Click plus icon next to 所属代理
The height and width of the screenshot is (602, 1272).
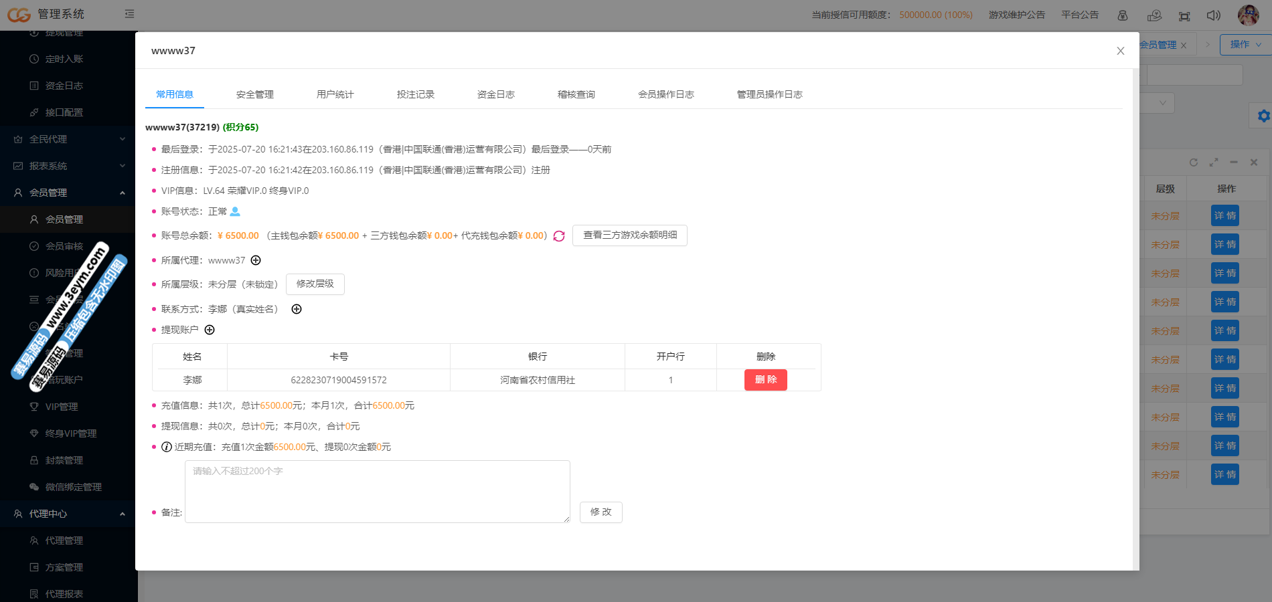[256, 260]
